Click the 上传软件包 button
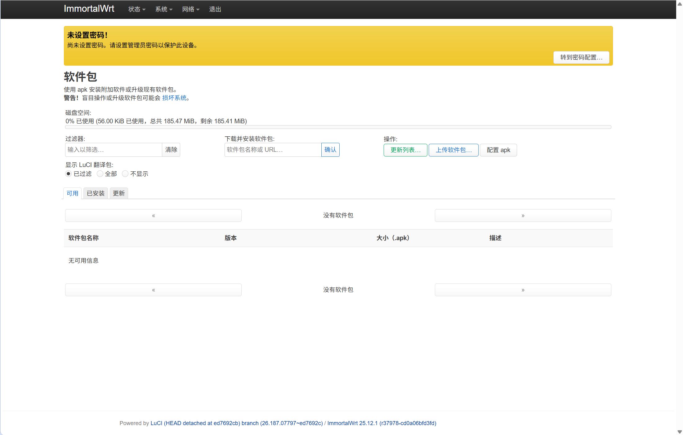683x435 pixels. 453,150
